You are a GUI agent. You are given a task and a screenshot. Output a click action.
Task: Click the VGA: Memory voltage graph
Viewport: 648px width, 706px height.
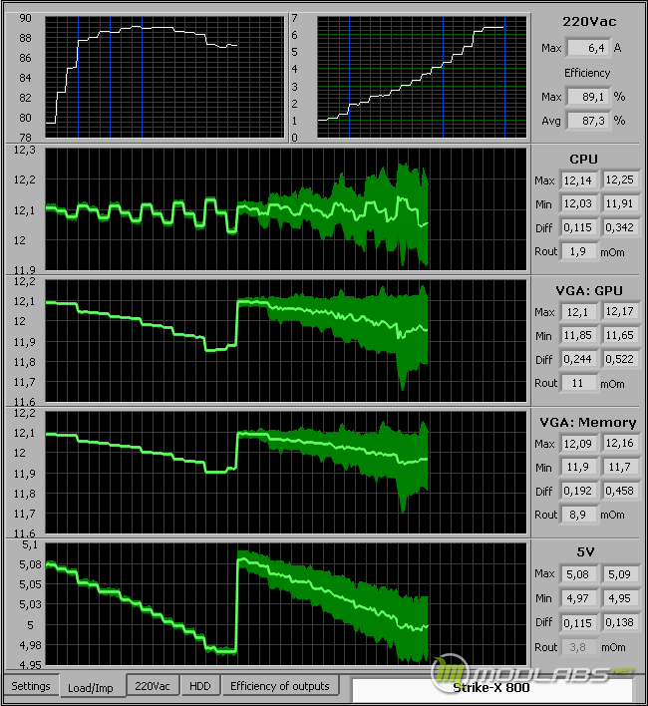[286, 473]
